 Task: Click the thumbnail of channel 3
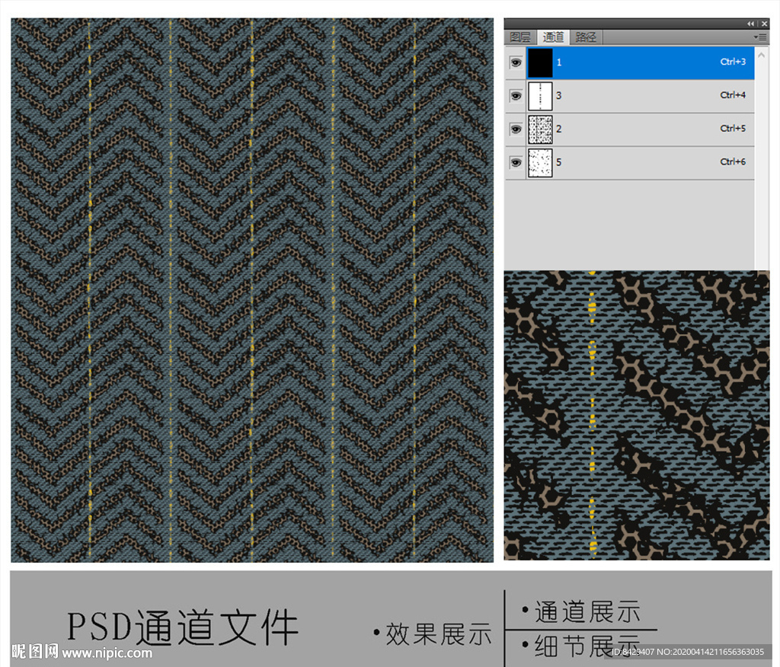(540, 96)
